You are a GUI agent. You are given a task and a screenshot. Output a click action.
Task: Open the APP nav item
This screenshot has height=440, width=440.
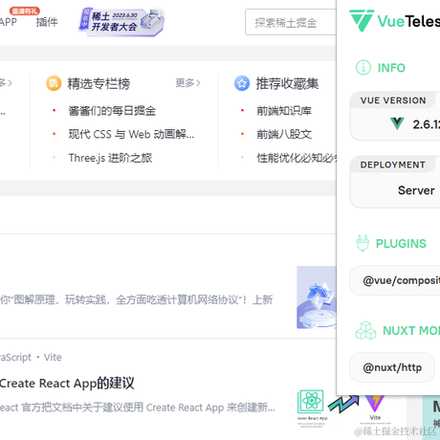tap(9, 22)
